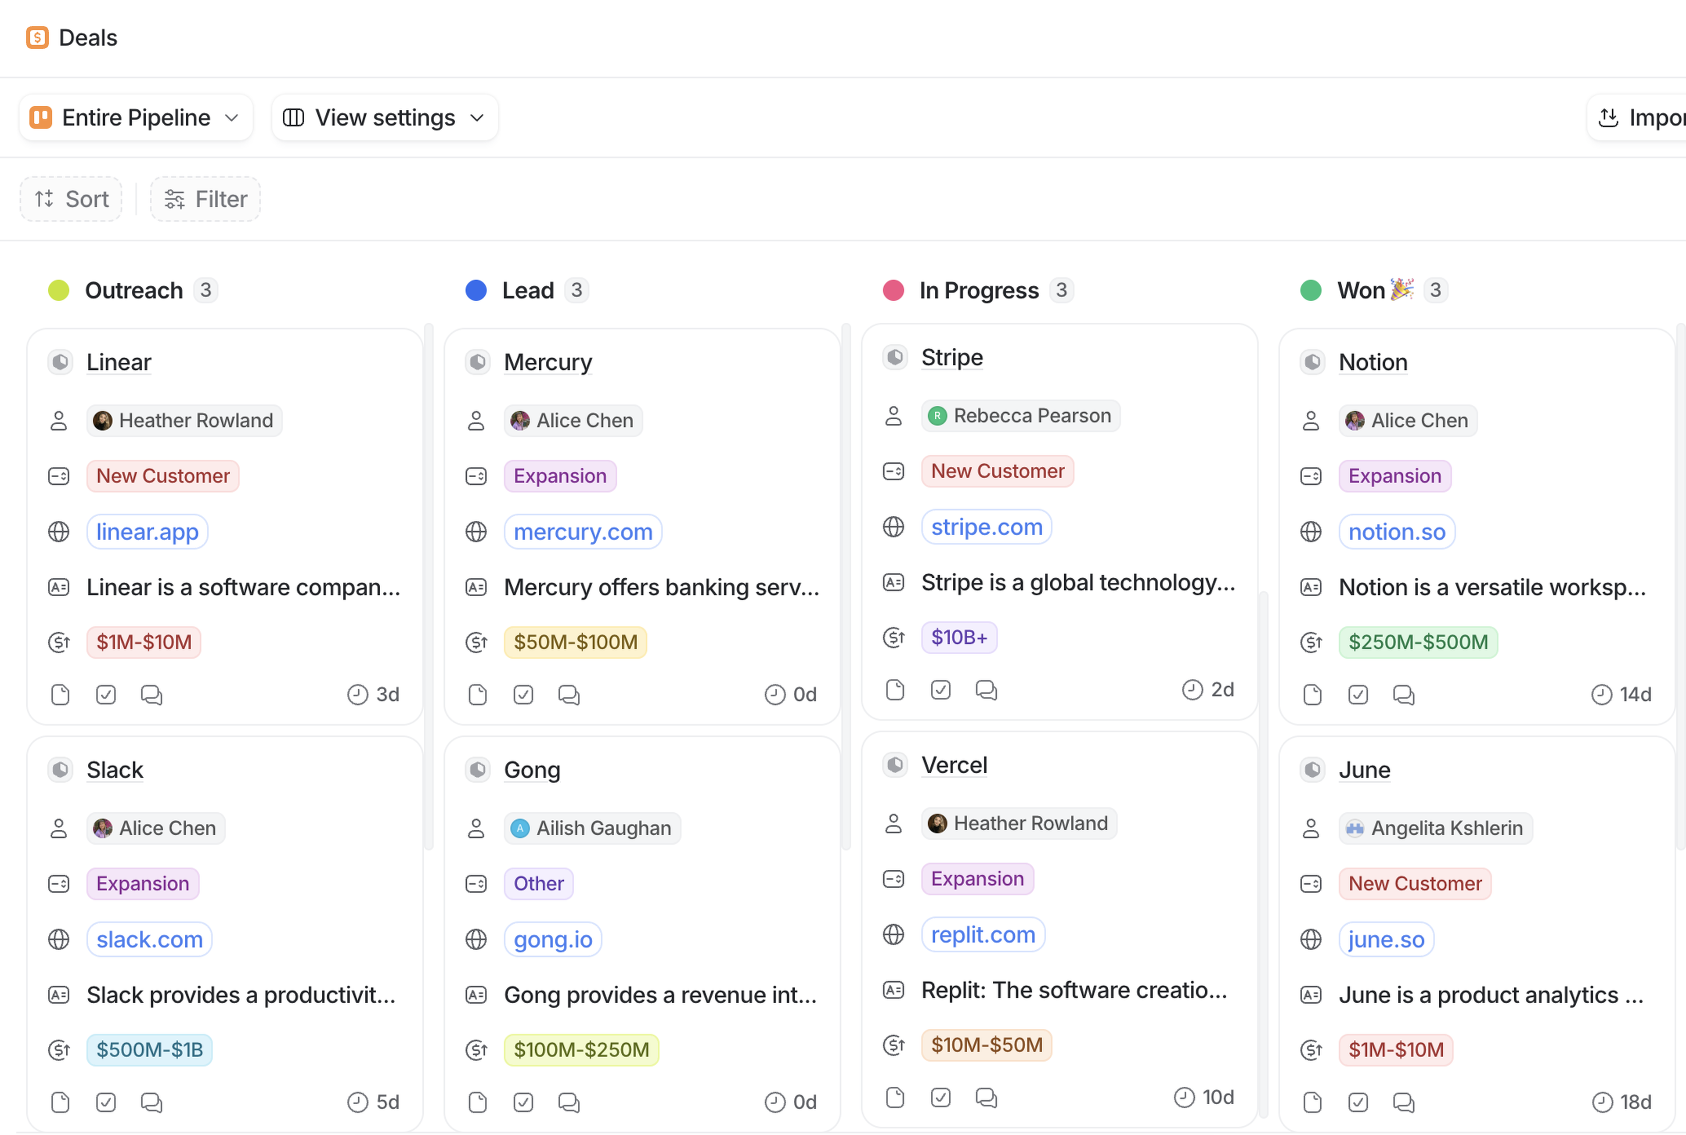Toggle tasks checkbox icon on Vercel card

940,1097
